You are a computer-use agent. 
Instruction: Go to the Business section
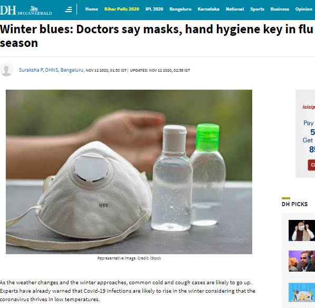coord(280,9)
